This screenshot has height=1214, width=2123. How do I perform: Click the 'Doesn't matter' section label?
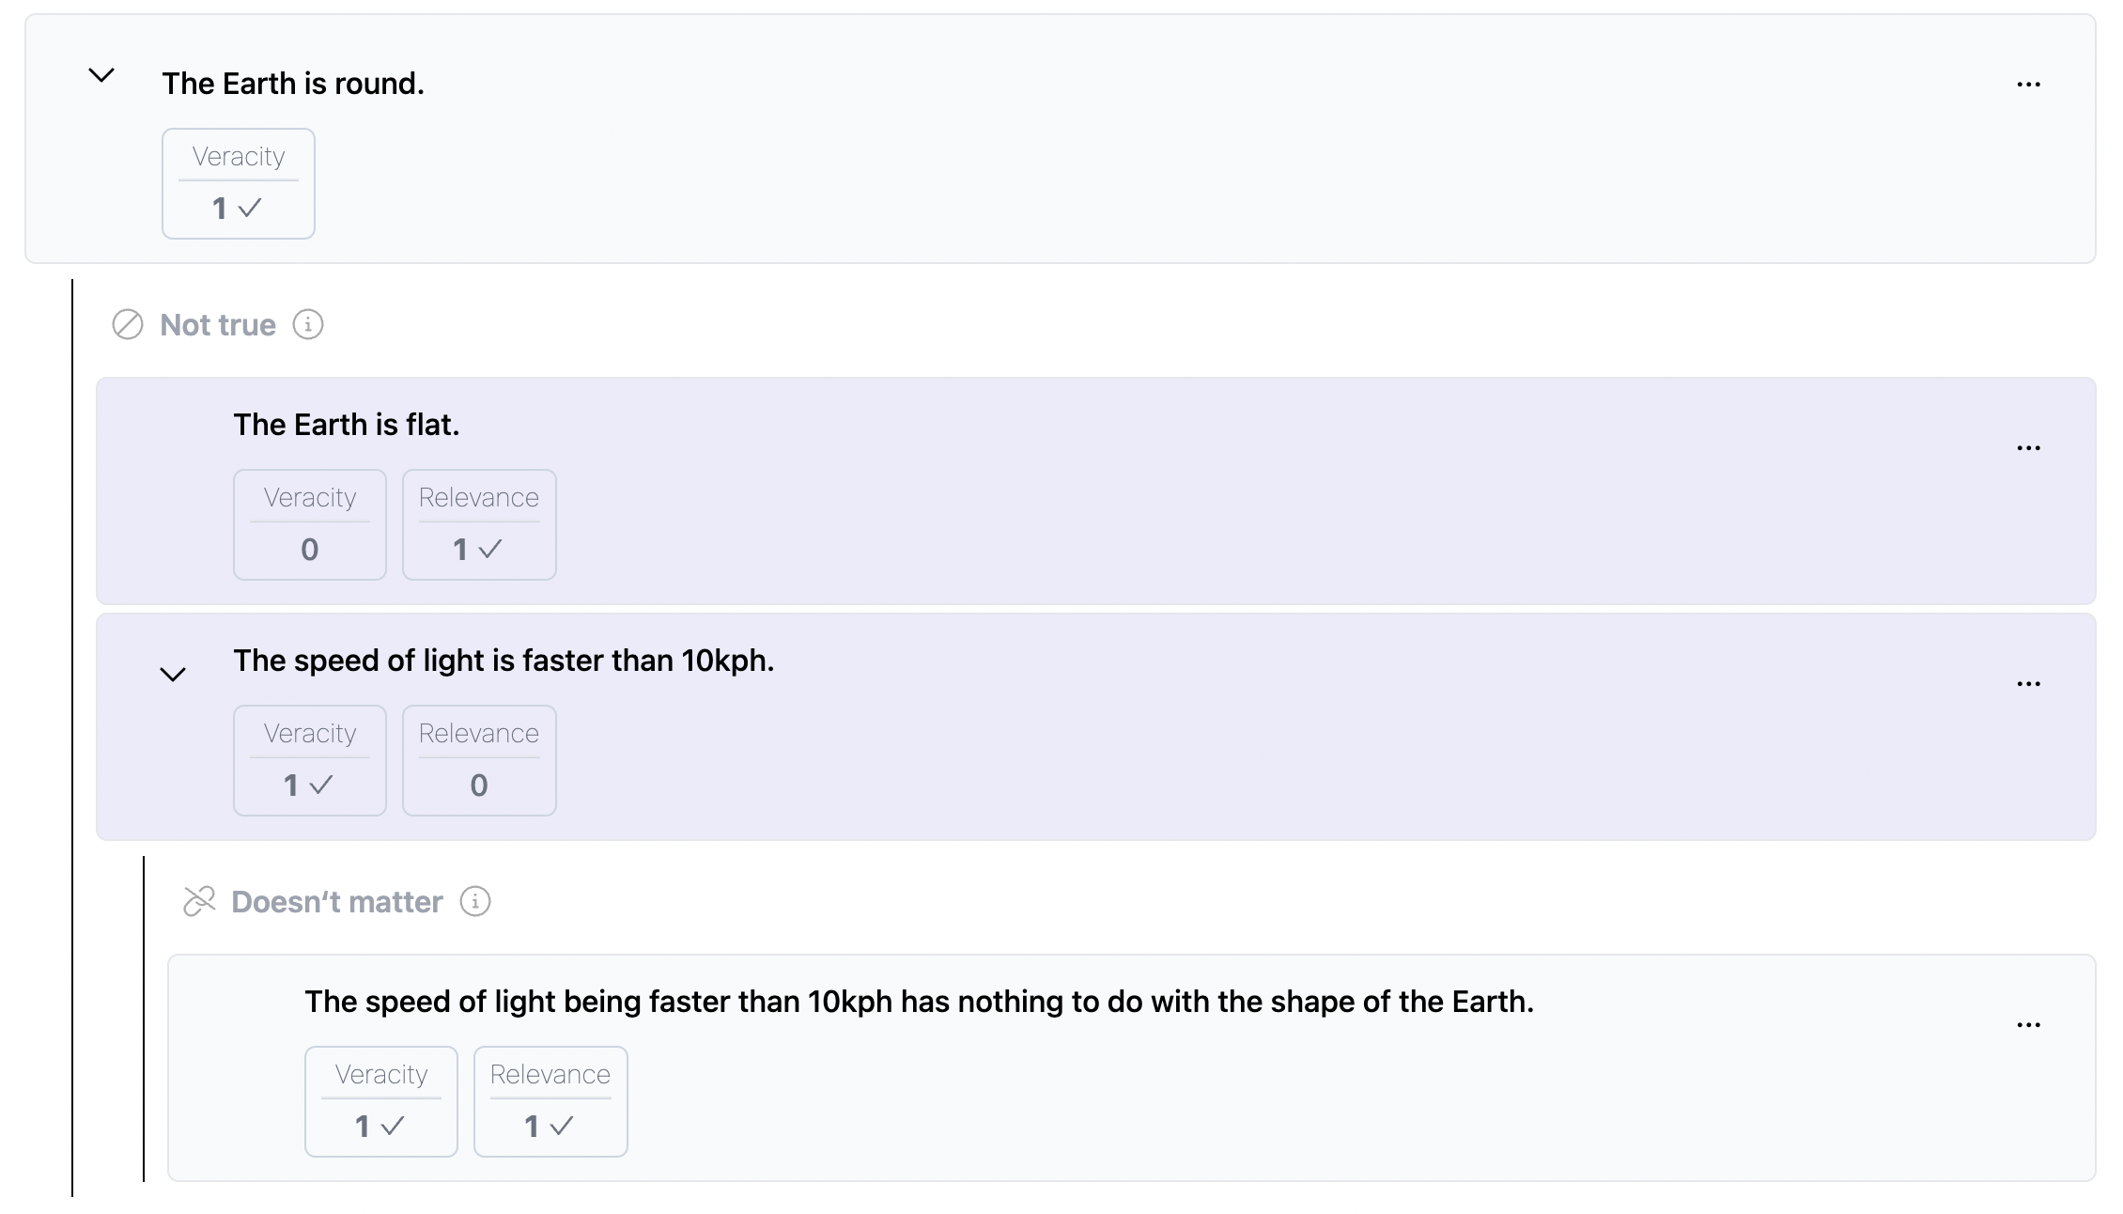pos(336,902)
